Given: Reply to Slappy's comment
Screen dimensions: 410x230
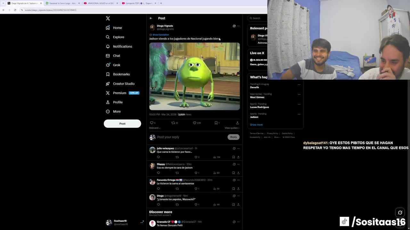Looking at the screenshot, I should point(158,173).
